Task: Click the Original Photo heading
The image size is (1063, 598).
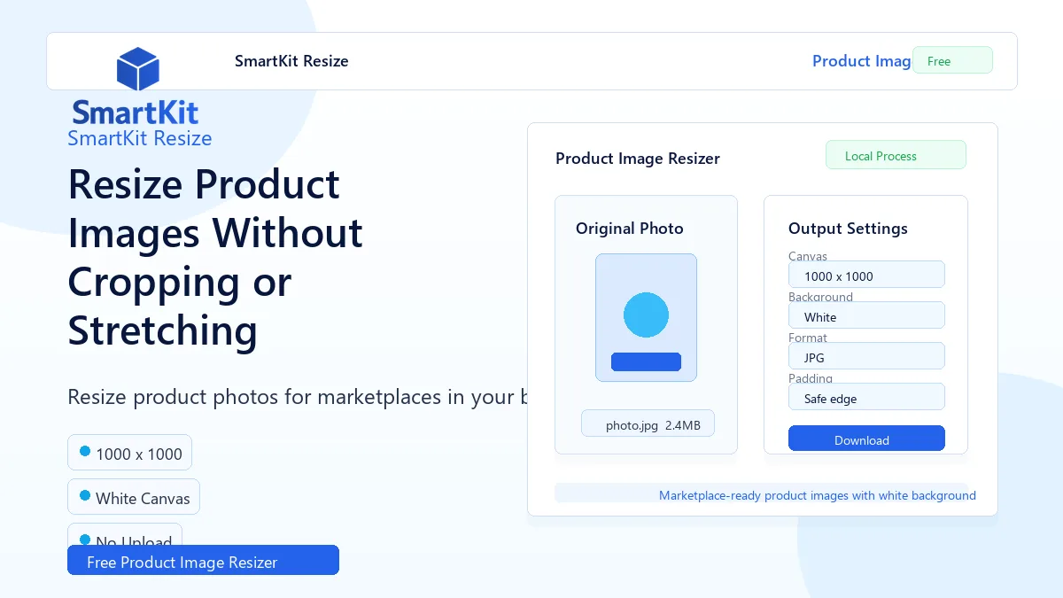Action: pyautogui.click(x=630, y=229)
